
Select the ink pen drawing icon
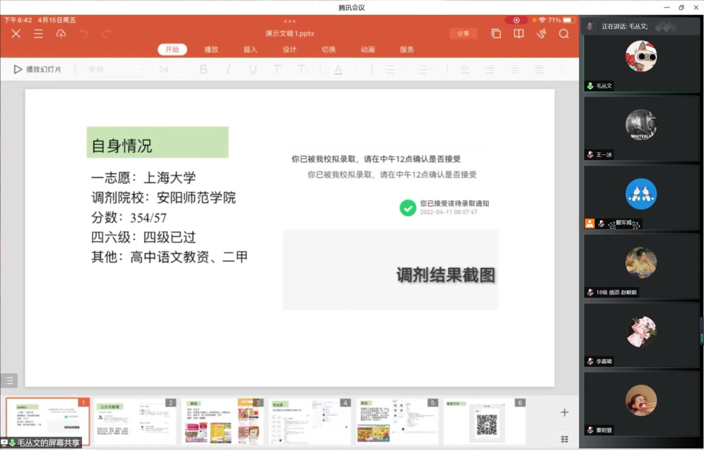[541, 34]
